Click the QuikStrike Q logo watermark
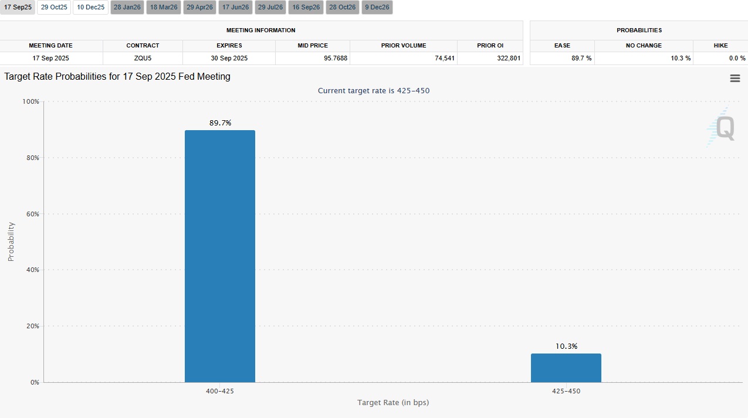Image resolution: width=748 pixels, height=418 pixels. tap(721, 127)
